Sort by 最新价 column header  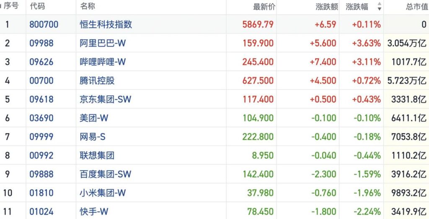click(264, 6)
